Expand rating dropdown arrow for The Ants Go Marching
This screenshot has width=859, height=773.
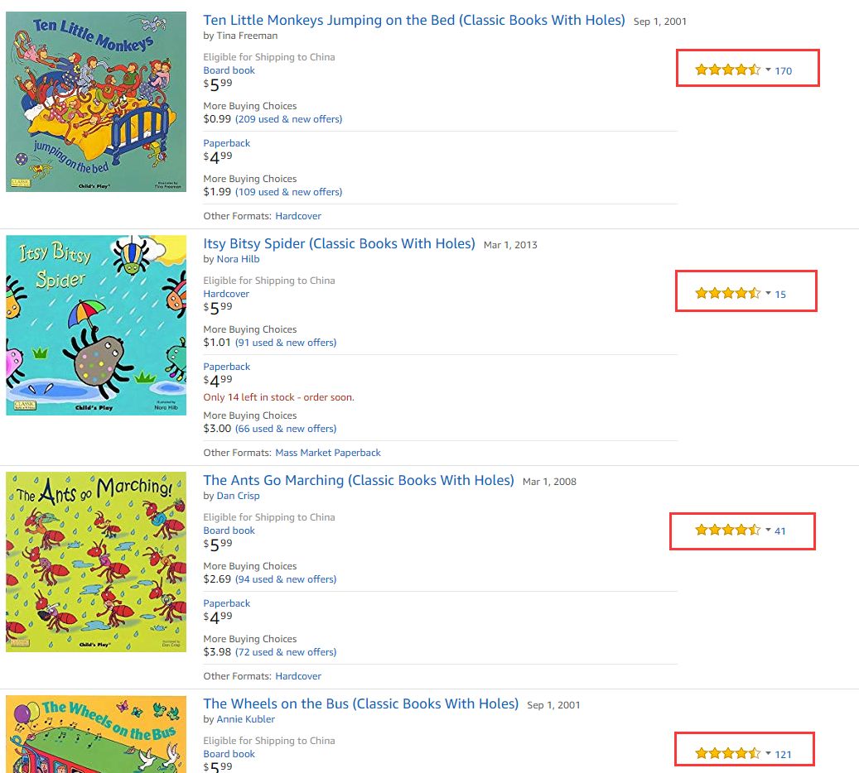pyautogui.click(x=768, y=531)
